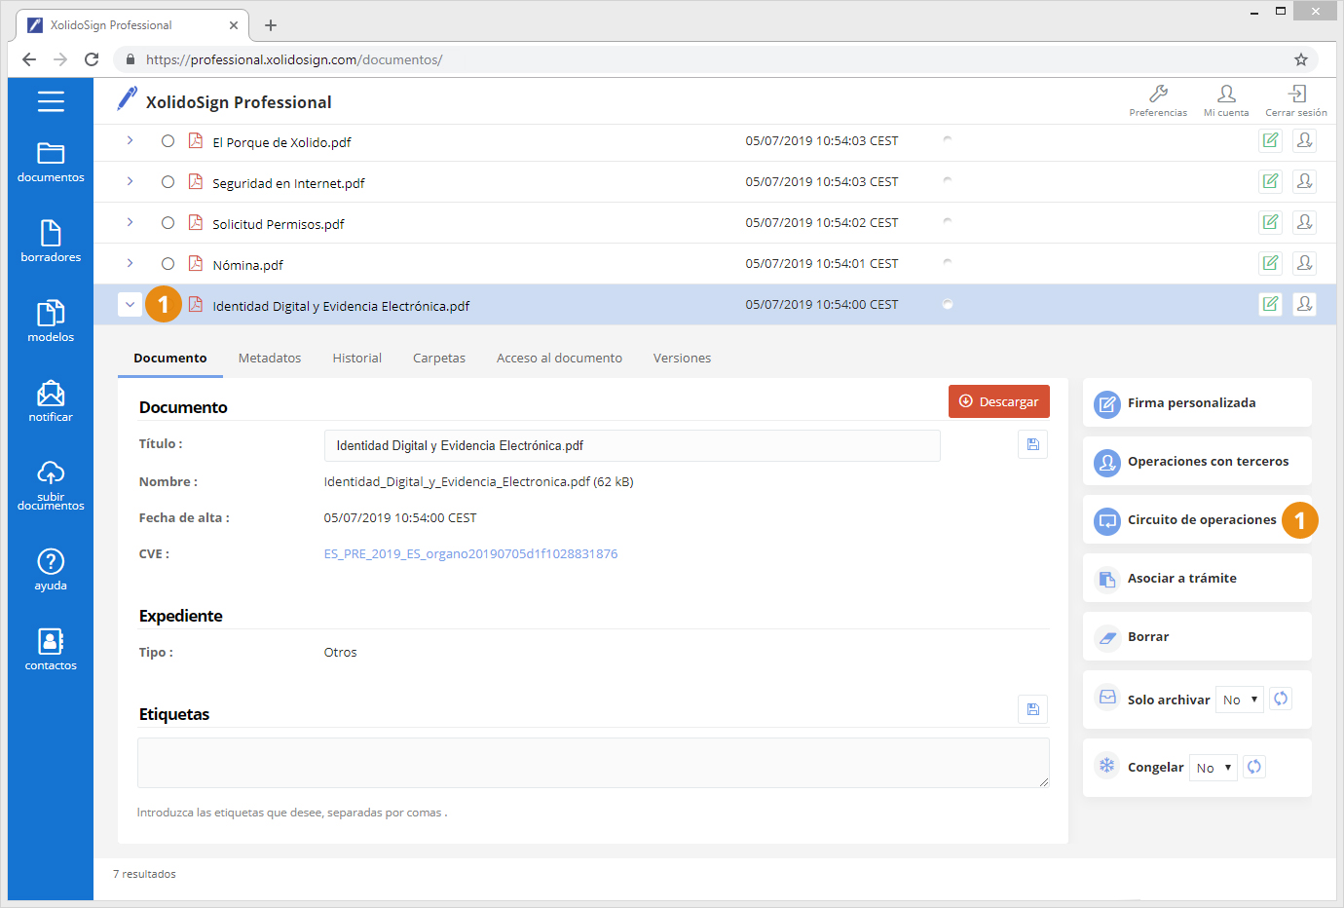
Task: Apply Congelar refresh icon
Action: point(1254,767)
